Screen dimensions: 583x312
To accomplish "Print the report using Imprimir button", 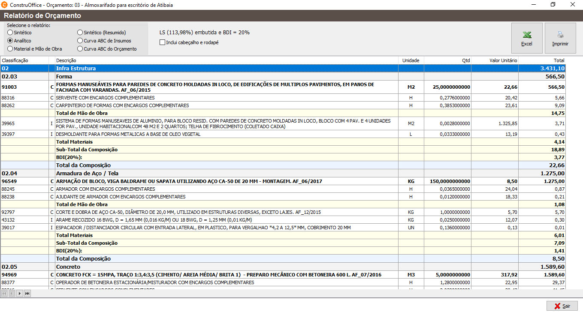I will tap(560, 38).
